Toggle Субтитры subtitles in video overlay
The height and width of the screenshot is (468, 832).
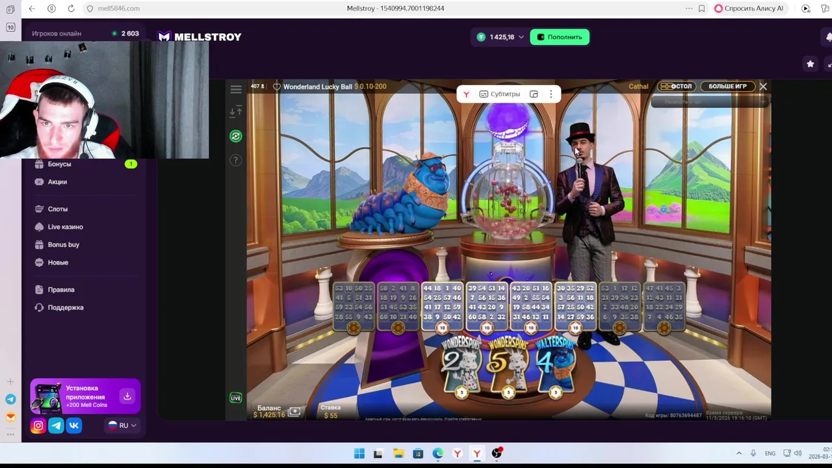(499, 94)
